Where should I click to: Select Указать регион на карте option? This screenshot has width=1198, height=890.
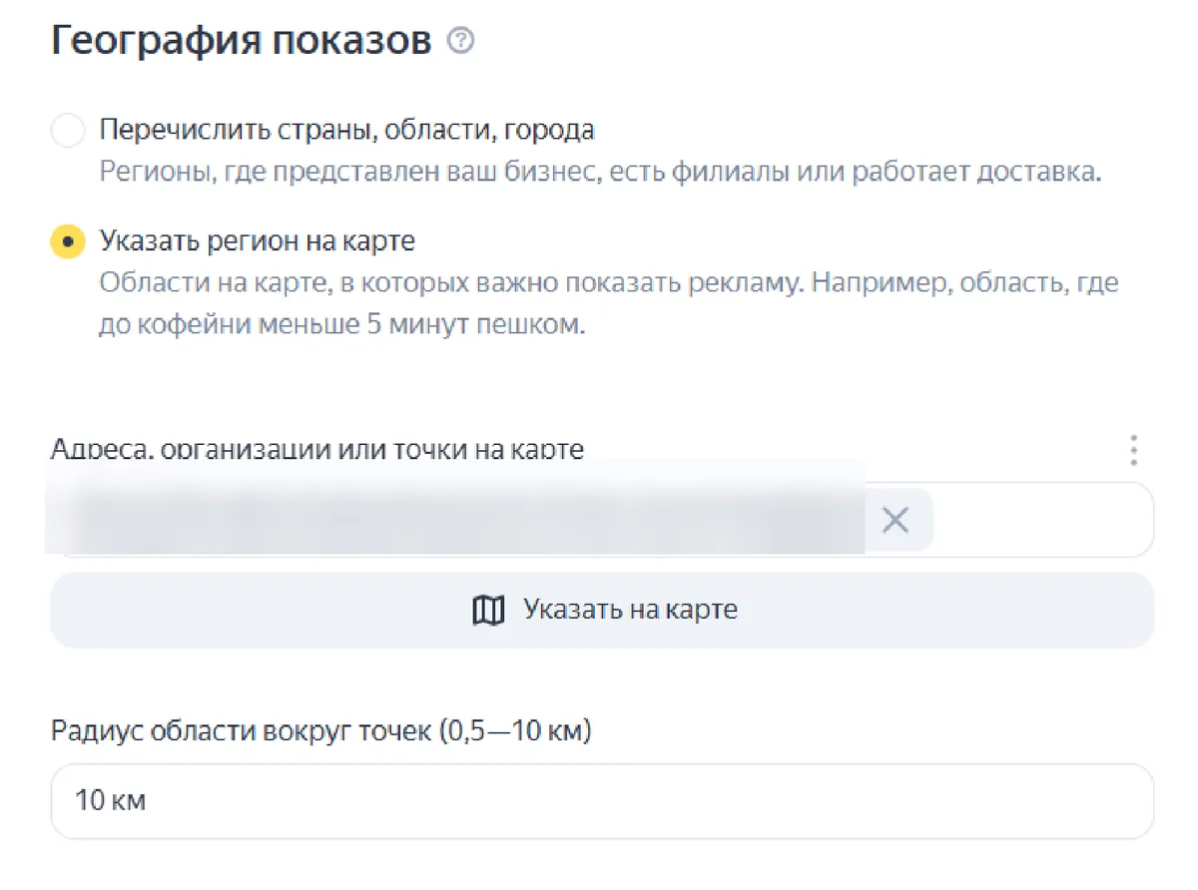67,242
